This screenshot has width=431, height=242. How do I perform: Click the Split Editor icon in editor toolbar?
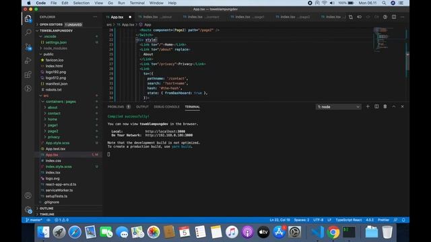click(x=394, y=17)
